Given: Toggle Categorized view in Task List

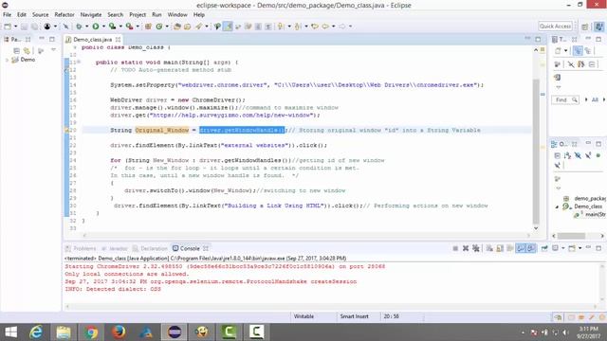Looking at the screenshot, I should pos(578,50).
